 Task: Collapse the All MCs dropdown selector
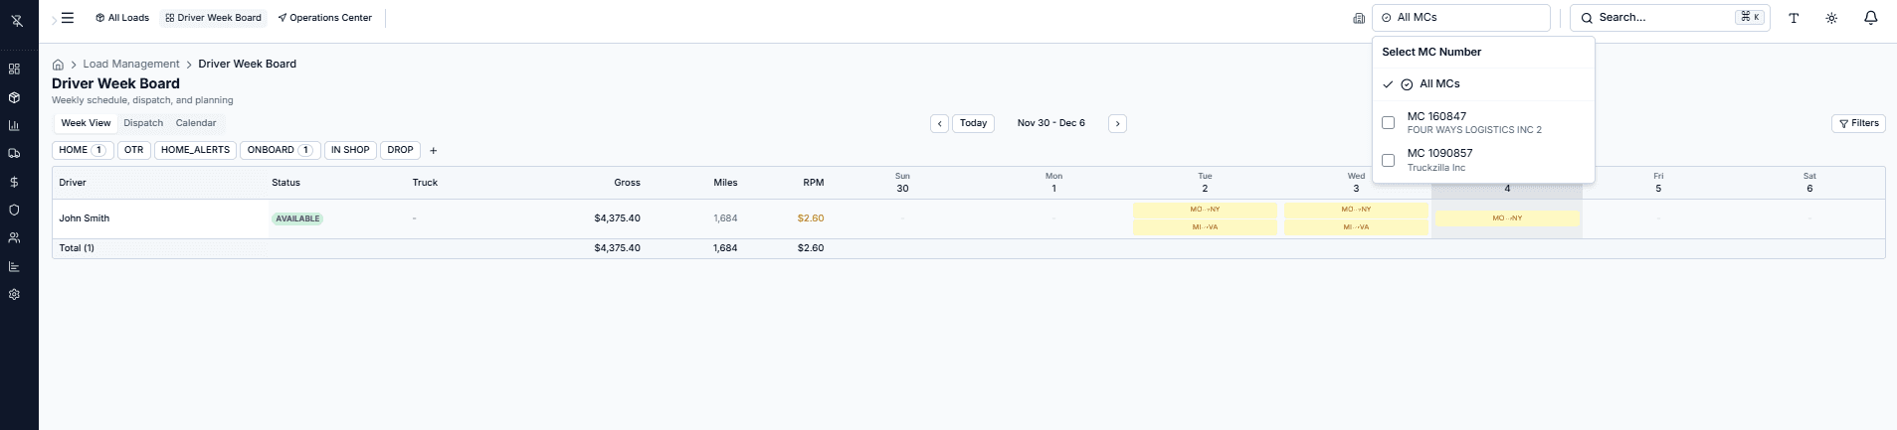pyautogui.click(x=1460, y=18)
